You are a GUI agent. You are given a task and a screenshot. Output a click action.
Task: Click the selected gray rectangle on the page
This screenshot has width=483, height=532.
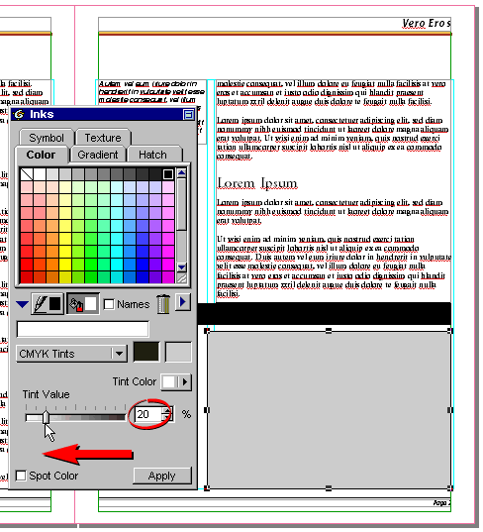[329, 410]
